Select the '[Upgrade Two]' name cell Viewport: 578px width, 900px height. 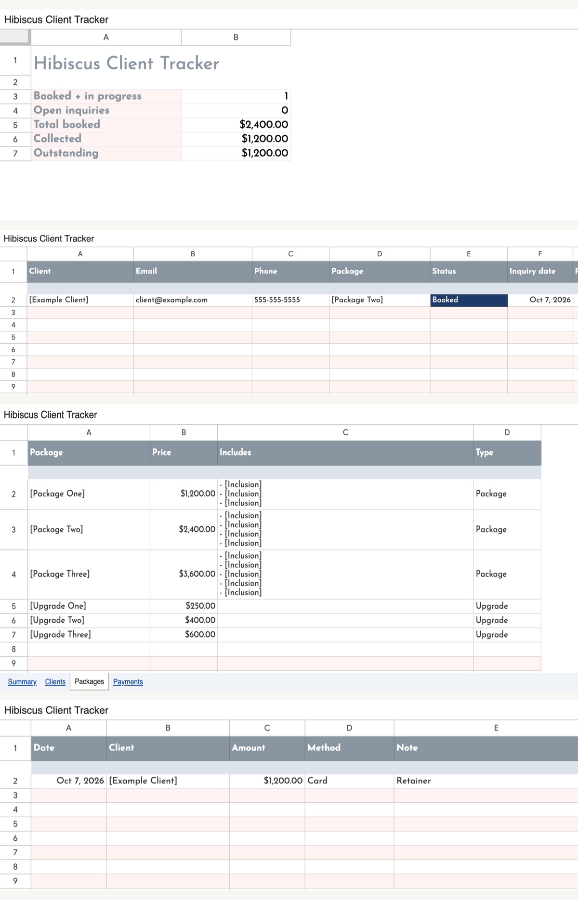89,620
